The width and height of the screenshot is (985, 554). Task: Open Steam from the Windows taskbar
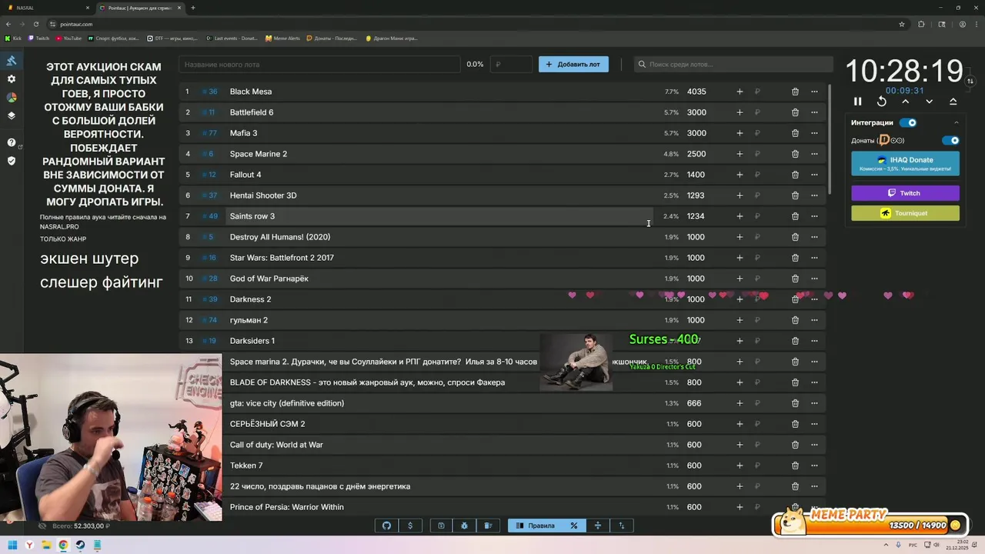pos(80,545)
